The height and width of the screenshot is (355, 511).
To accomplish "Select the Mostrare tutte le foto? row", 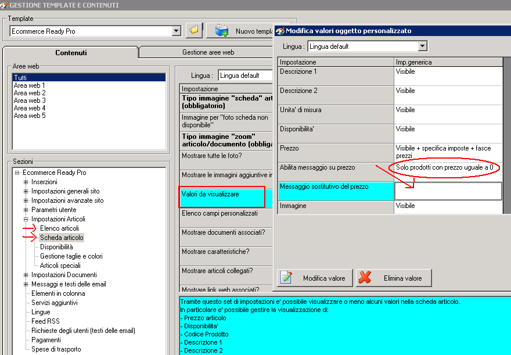I will (226, 160).
